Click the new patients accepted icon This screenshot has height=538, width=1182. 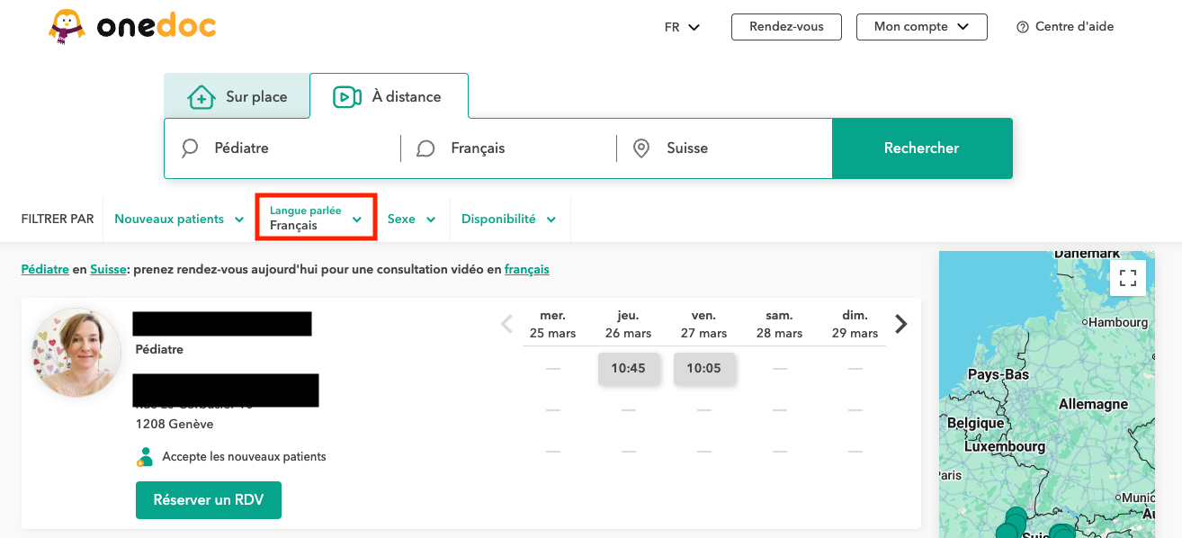[144, 457]
